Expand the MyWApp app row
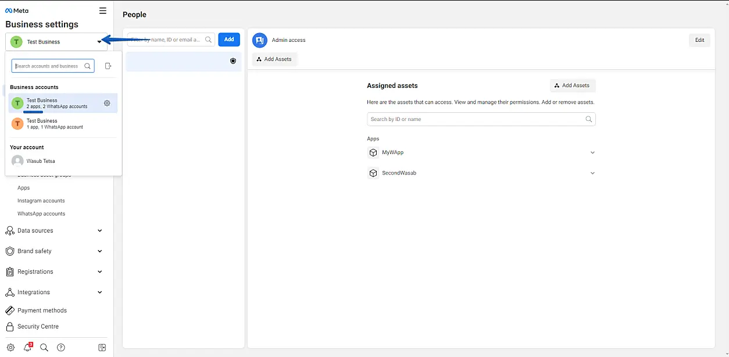This screenshot has height=357, width=729. 592,153
